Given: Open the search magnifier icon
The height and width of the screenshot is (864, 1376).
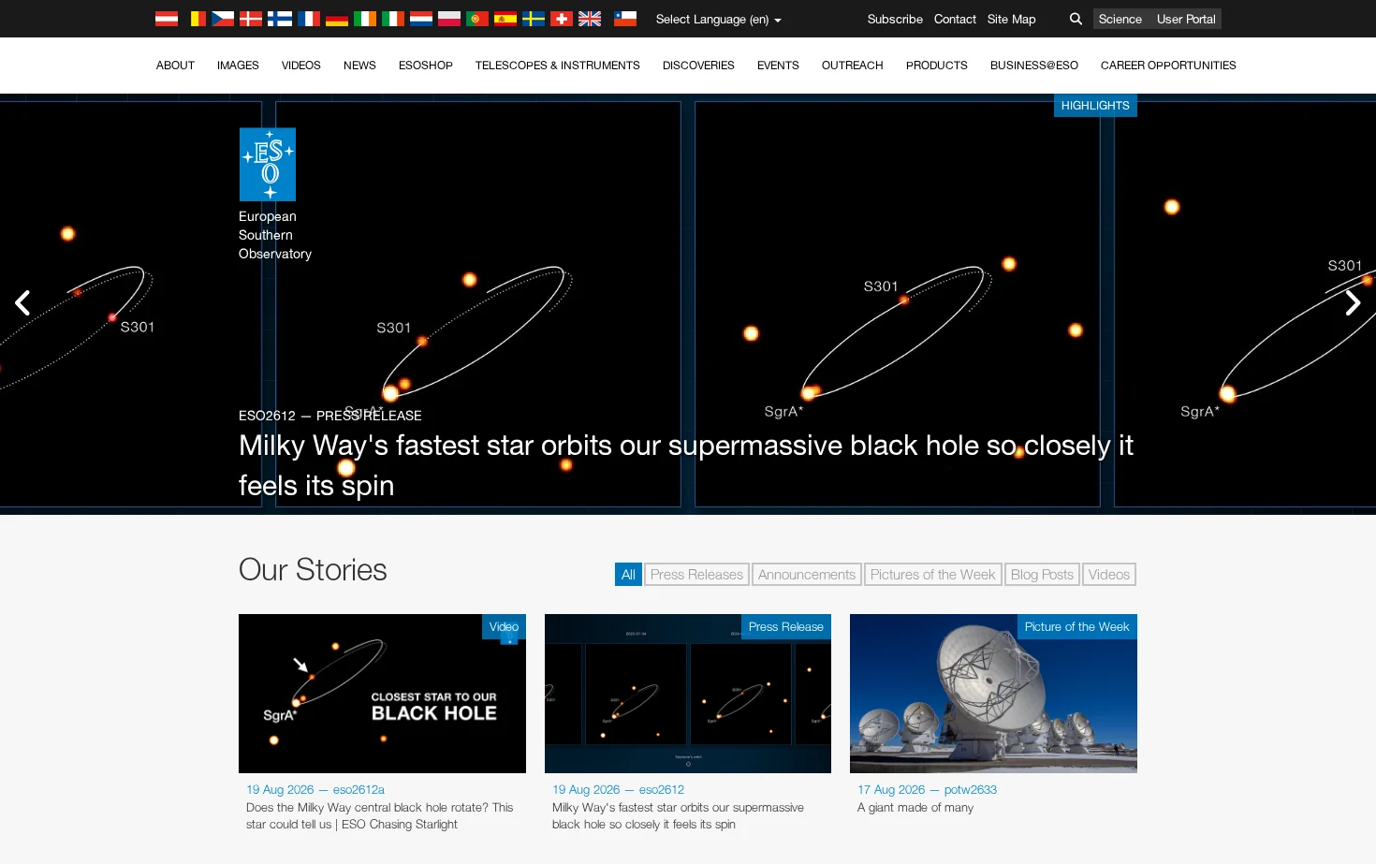Looking at the screenshot, I should [1076, 19].
